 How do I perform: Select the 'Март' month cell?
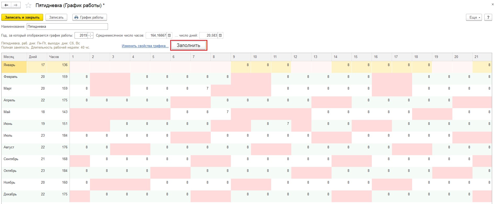(x=14, y=90)
